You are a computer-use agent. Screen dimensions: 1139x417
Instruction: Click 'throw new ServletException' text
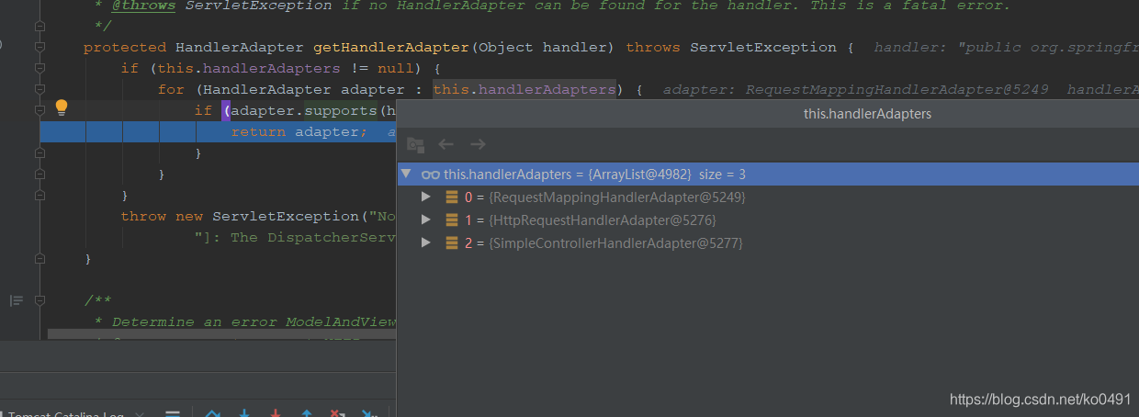pyautogui.click(x=240, y=217)
